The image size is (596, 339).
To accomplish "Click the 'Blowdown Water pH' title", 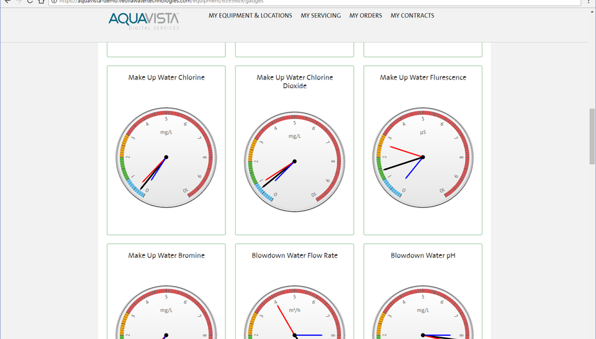I will coord(423,255).
